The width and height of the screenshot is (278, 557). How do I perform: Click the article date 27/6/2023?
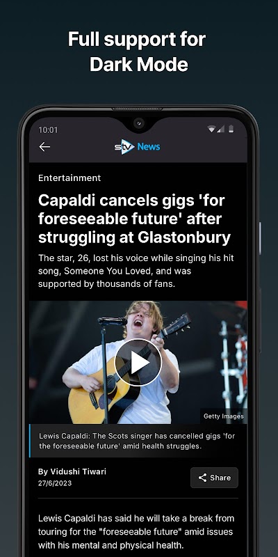[x=55, y=483]
